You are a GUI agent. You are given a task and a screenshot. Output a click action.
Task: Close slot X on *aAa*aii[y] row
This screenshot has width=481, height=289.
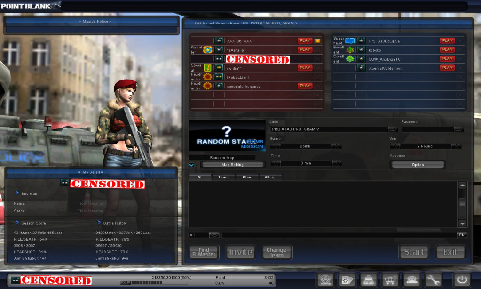[x=318, y=49]
